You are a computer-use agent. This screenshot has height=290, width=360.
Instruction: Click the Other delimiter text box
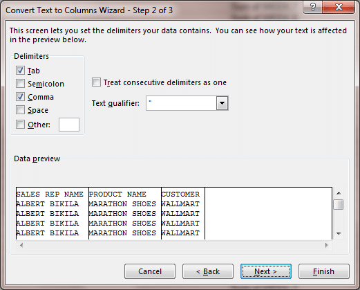pyautogui.click(x=69, y=125)
